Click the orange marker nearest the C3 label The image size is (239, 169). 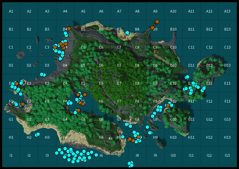55,48
